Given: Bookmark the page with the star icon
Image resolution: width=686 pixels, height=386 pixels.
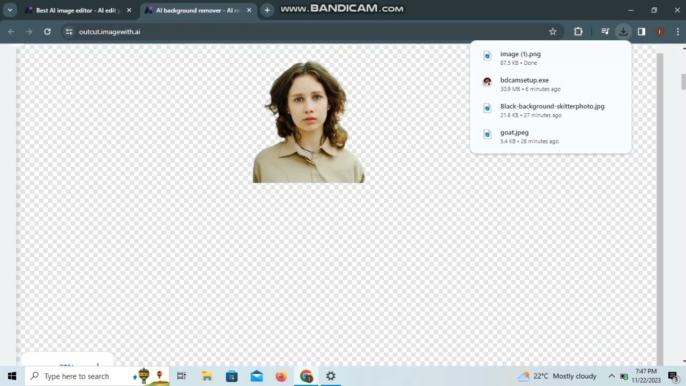Looking at the screenshot, I should click(553, 32).
